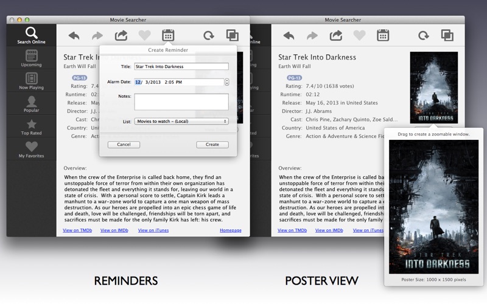Click the Alarm Date field
487x304 pixels.
179,82
